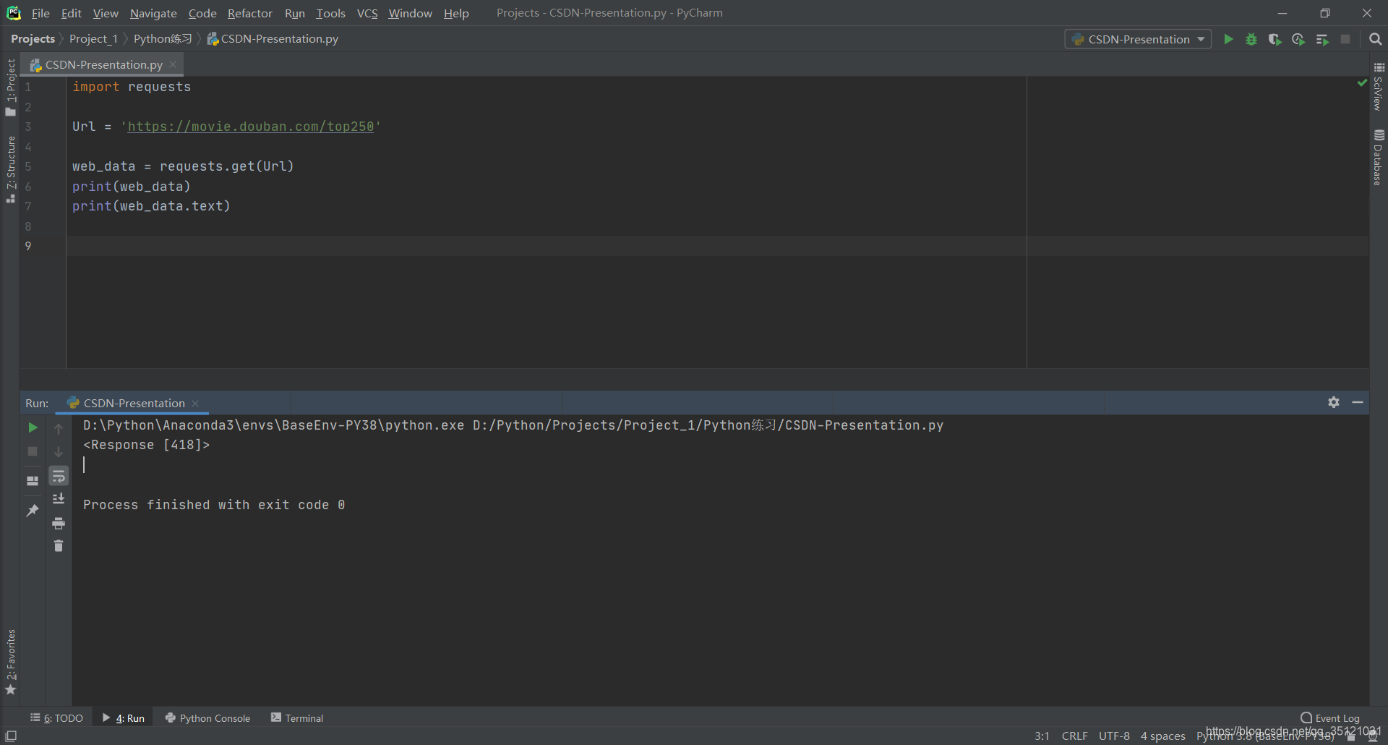Open the Python Console tab
1388x745 pixels.
207,718
